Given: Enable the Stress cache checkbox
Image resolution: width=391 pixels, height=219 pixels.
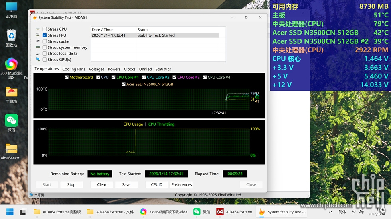Looking at the screenshot, I should pyautogui.click(x=45, y=41).
